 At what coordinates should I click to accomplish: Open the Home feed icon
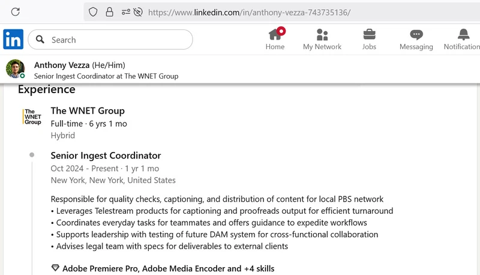(275, 35)
